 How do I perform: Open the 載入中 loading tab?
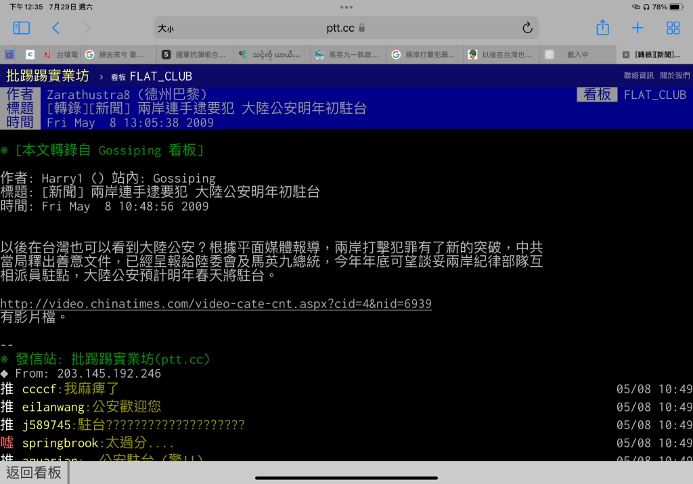(x=577, y=55)
